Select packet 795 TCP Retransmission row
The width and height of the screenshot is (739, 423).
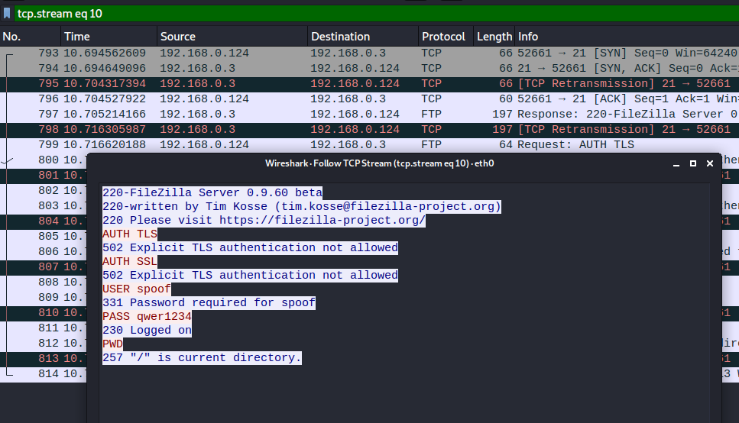tap(370, 84)
